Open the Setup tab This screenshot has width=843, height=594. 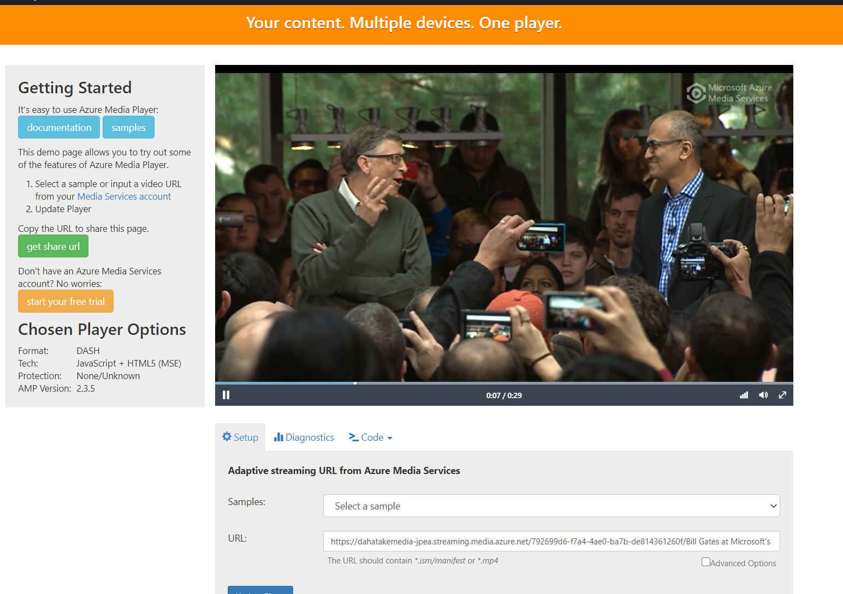click(240, 437)
